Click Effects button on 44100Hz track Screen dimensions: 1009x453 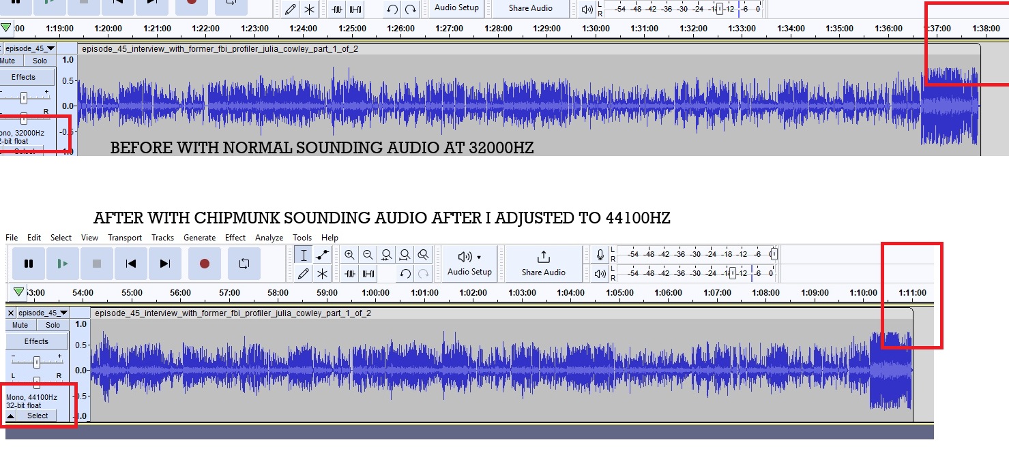pyautogui.click(x=37, y=341)
